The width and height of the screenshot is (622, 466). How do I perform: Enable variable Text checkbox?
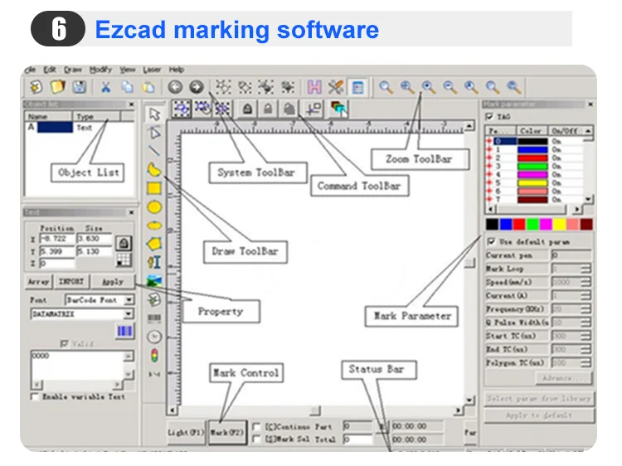click(x=34, y=397)
